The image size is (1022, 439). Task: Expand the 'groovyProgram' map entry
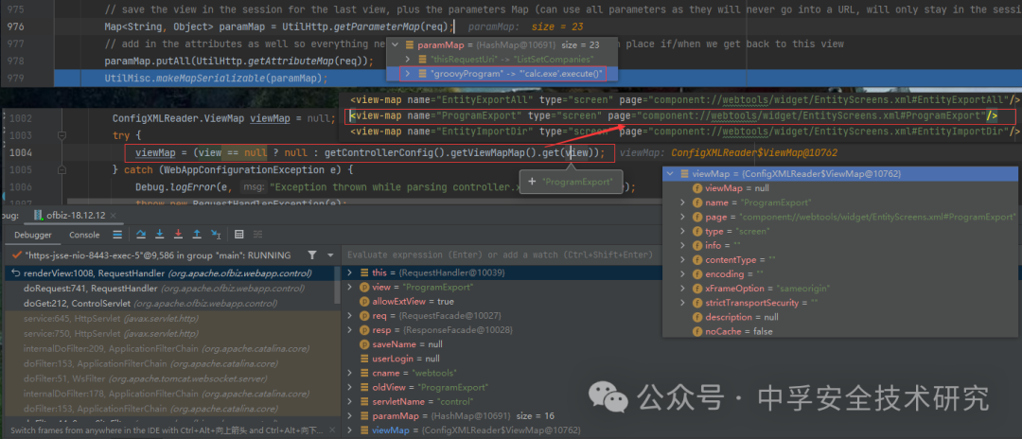coord(408,74)
